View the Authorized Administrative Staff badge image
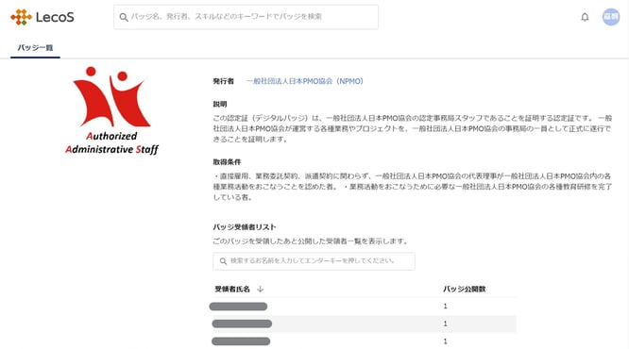This screenshot has height=349, width=629. 112,110
